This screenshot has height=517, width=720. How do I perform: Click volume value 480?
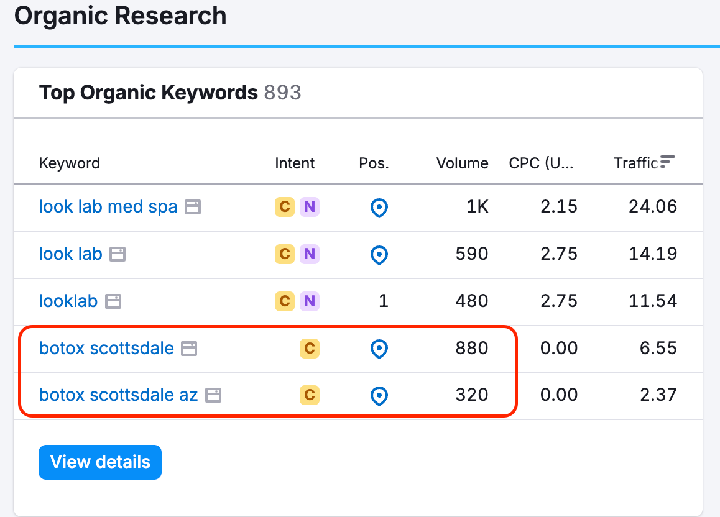point(471,301)
